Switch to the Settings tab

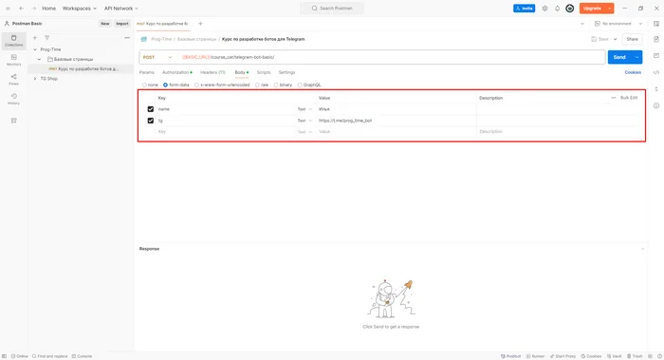tap(286, 72)
